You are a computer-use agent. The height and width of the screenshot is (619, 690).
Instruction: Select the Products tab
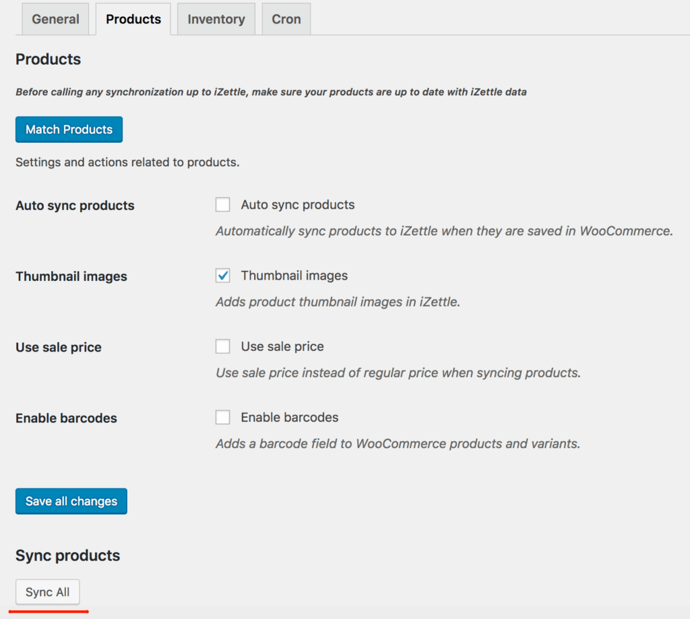[x=133, y=19]
